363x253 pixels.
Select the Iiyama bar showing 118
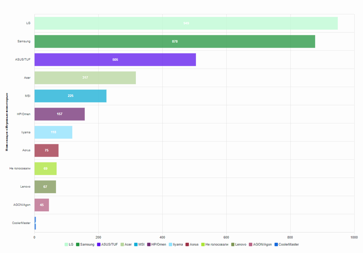tap(53, 132)
